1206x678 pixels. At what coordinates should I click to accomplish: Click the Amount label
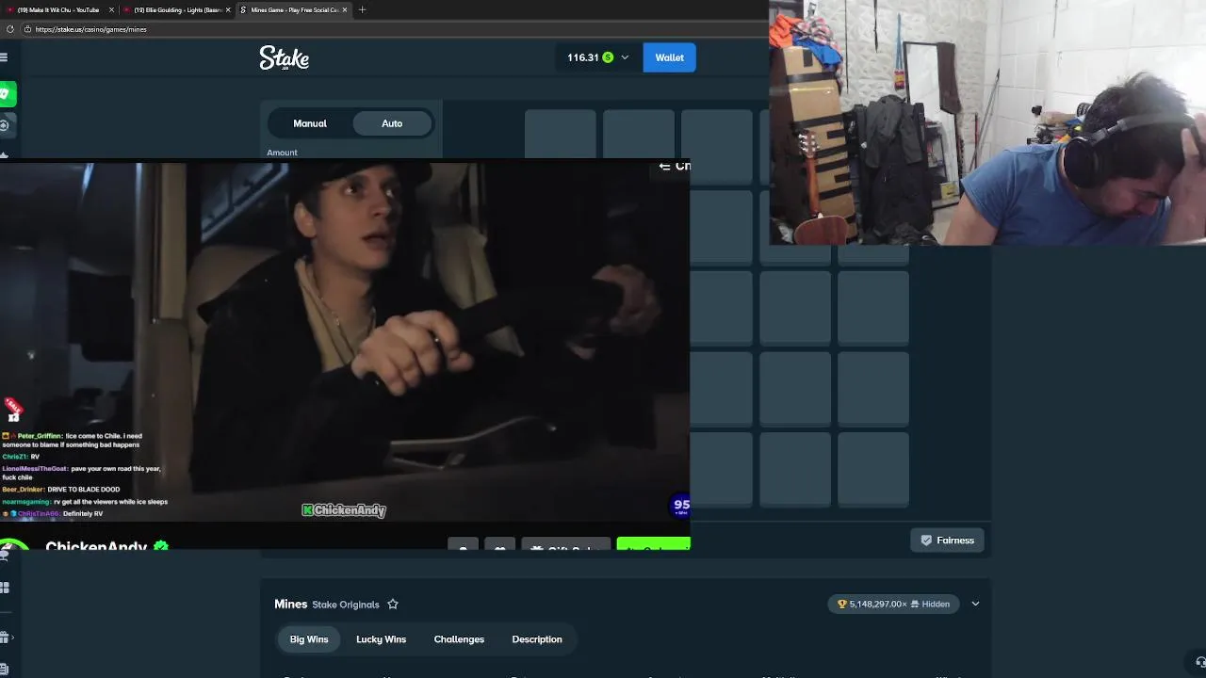(x=282, y=153)
